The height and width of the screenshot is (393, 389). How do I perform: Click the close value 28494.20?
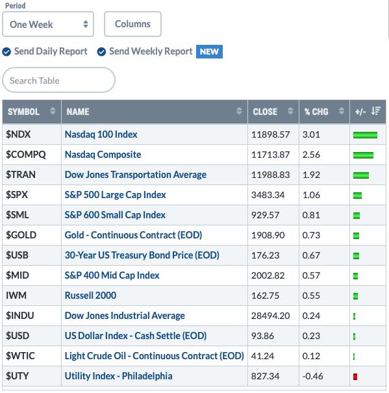270,316
